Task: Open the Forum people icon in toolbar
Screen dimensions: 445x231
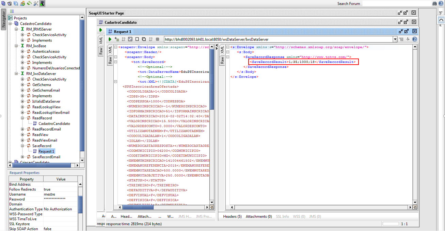Action: pos(22,3)
